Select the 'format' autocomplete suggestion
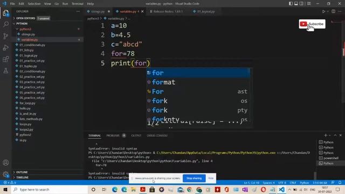Screen dimensions: 345x194 point(198,82)
